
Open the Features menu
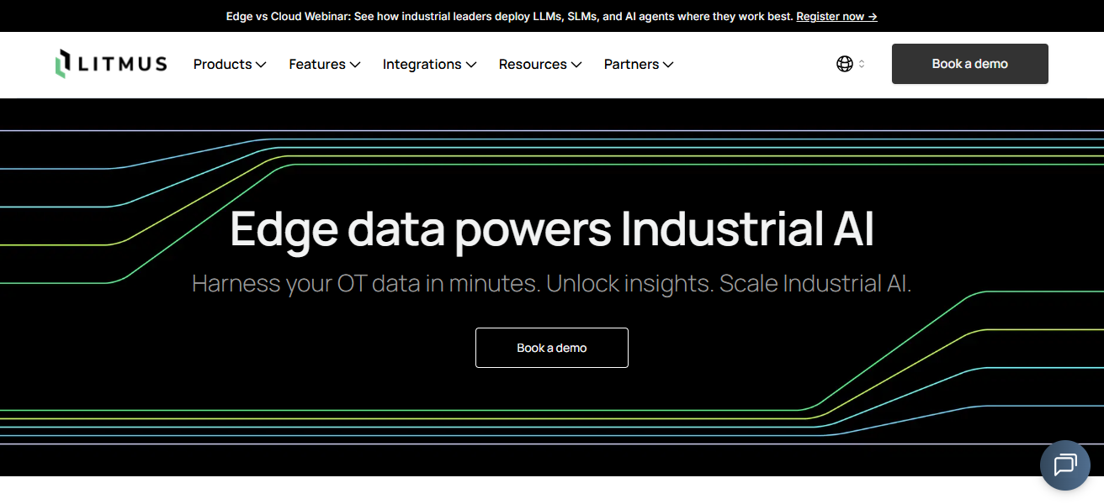tap(316, 64)
